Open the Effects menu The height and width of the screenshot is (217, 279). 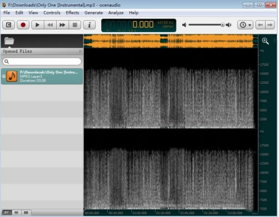click(x=72, y=13)
